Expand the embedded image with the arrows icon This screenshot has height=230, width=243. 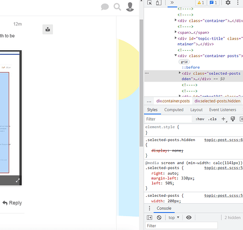(17, 180)
